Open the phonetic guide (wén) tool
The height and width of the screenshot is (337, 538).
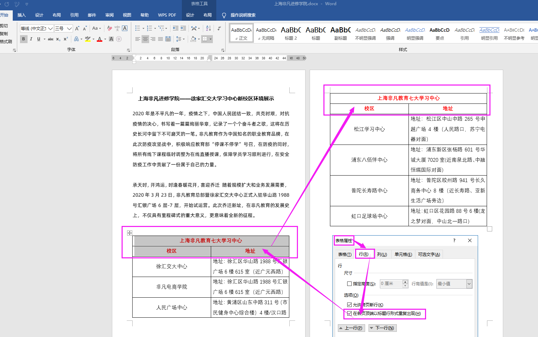(117, 28)
